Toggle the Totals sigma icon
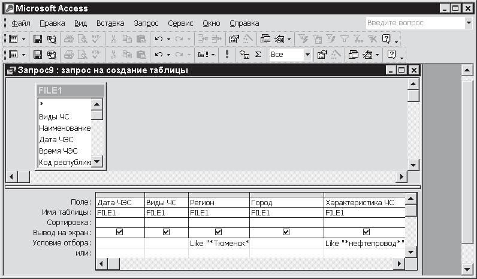 [258, 55]
